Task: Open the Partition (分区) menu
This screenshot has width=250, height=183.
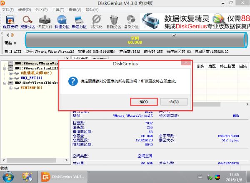Action: point(41,10)
